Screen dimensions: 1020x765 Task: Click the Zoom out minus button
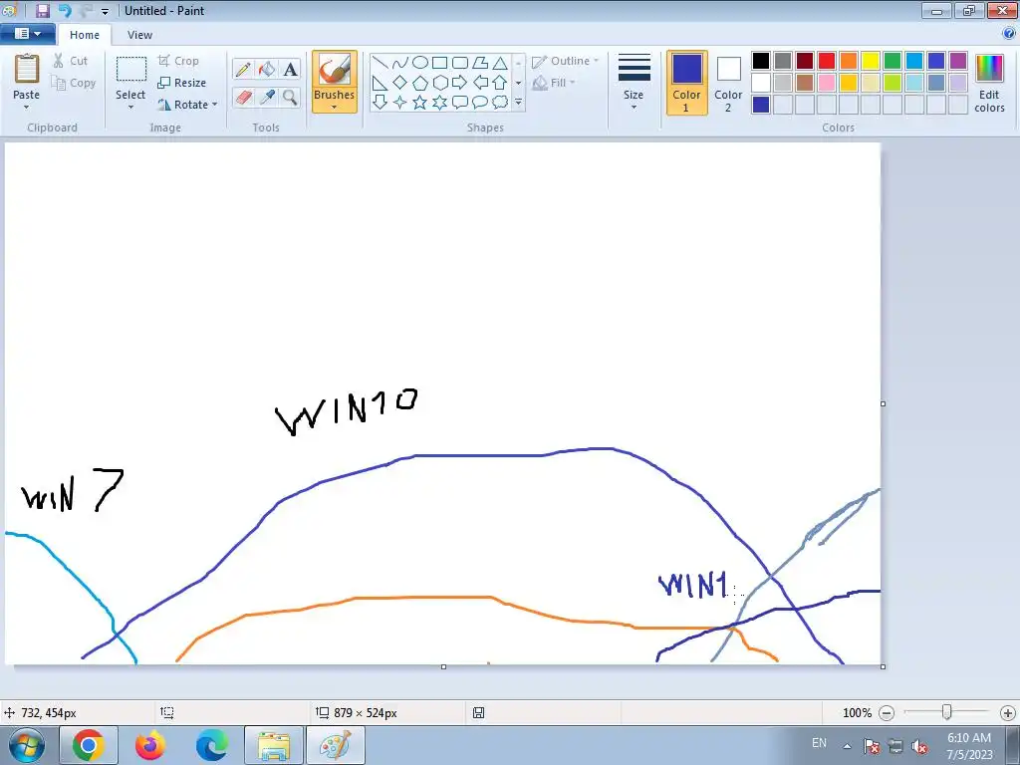coord(886,713)
